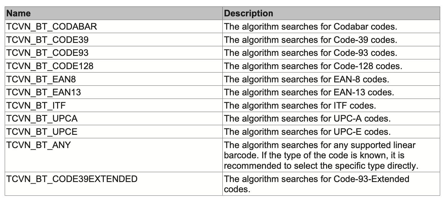Click the any supported linear barcode description
Image resolution: width=446 pixels, height=203 pixels.
tap(321, 155)
